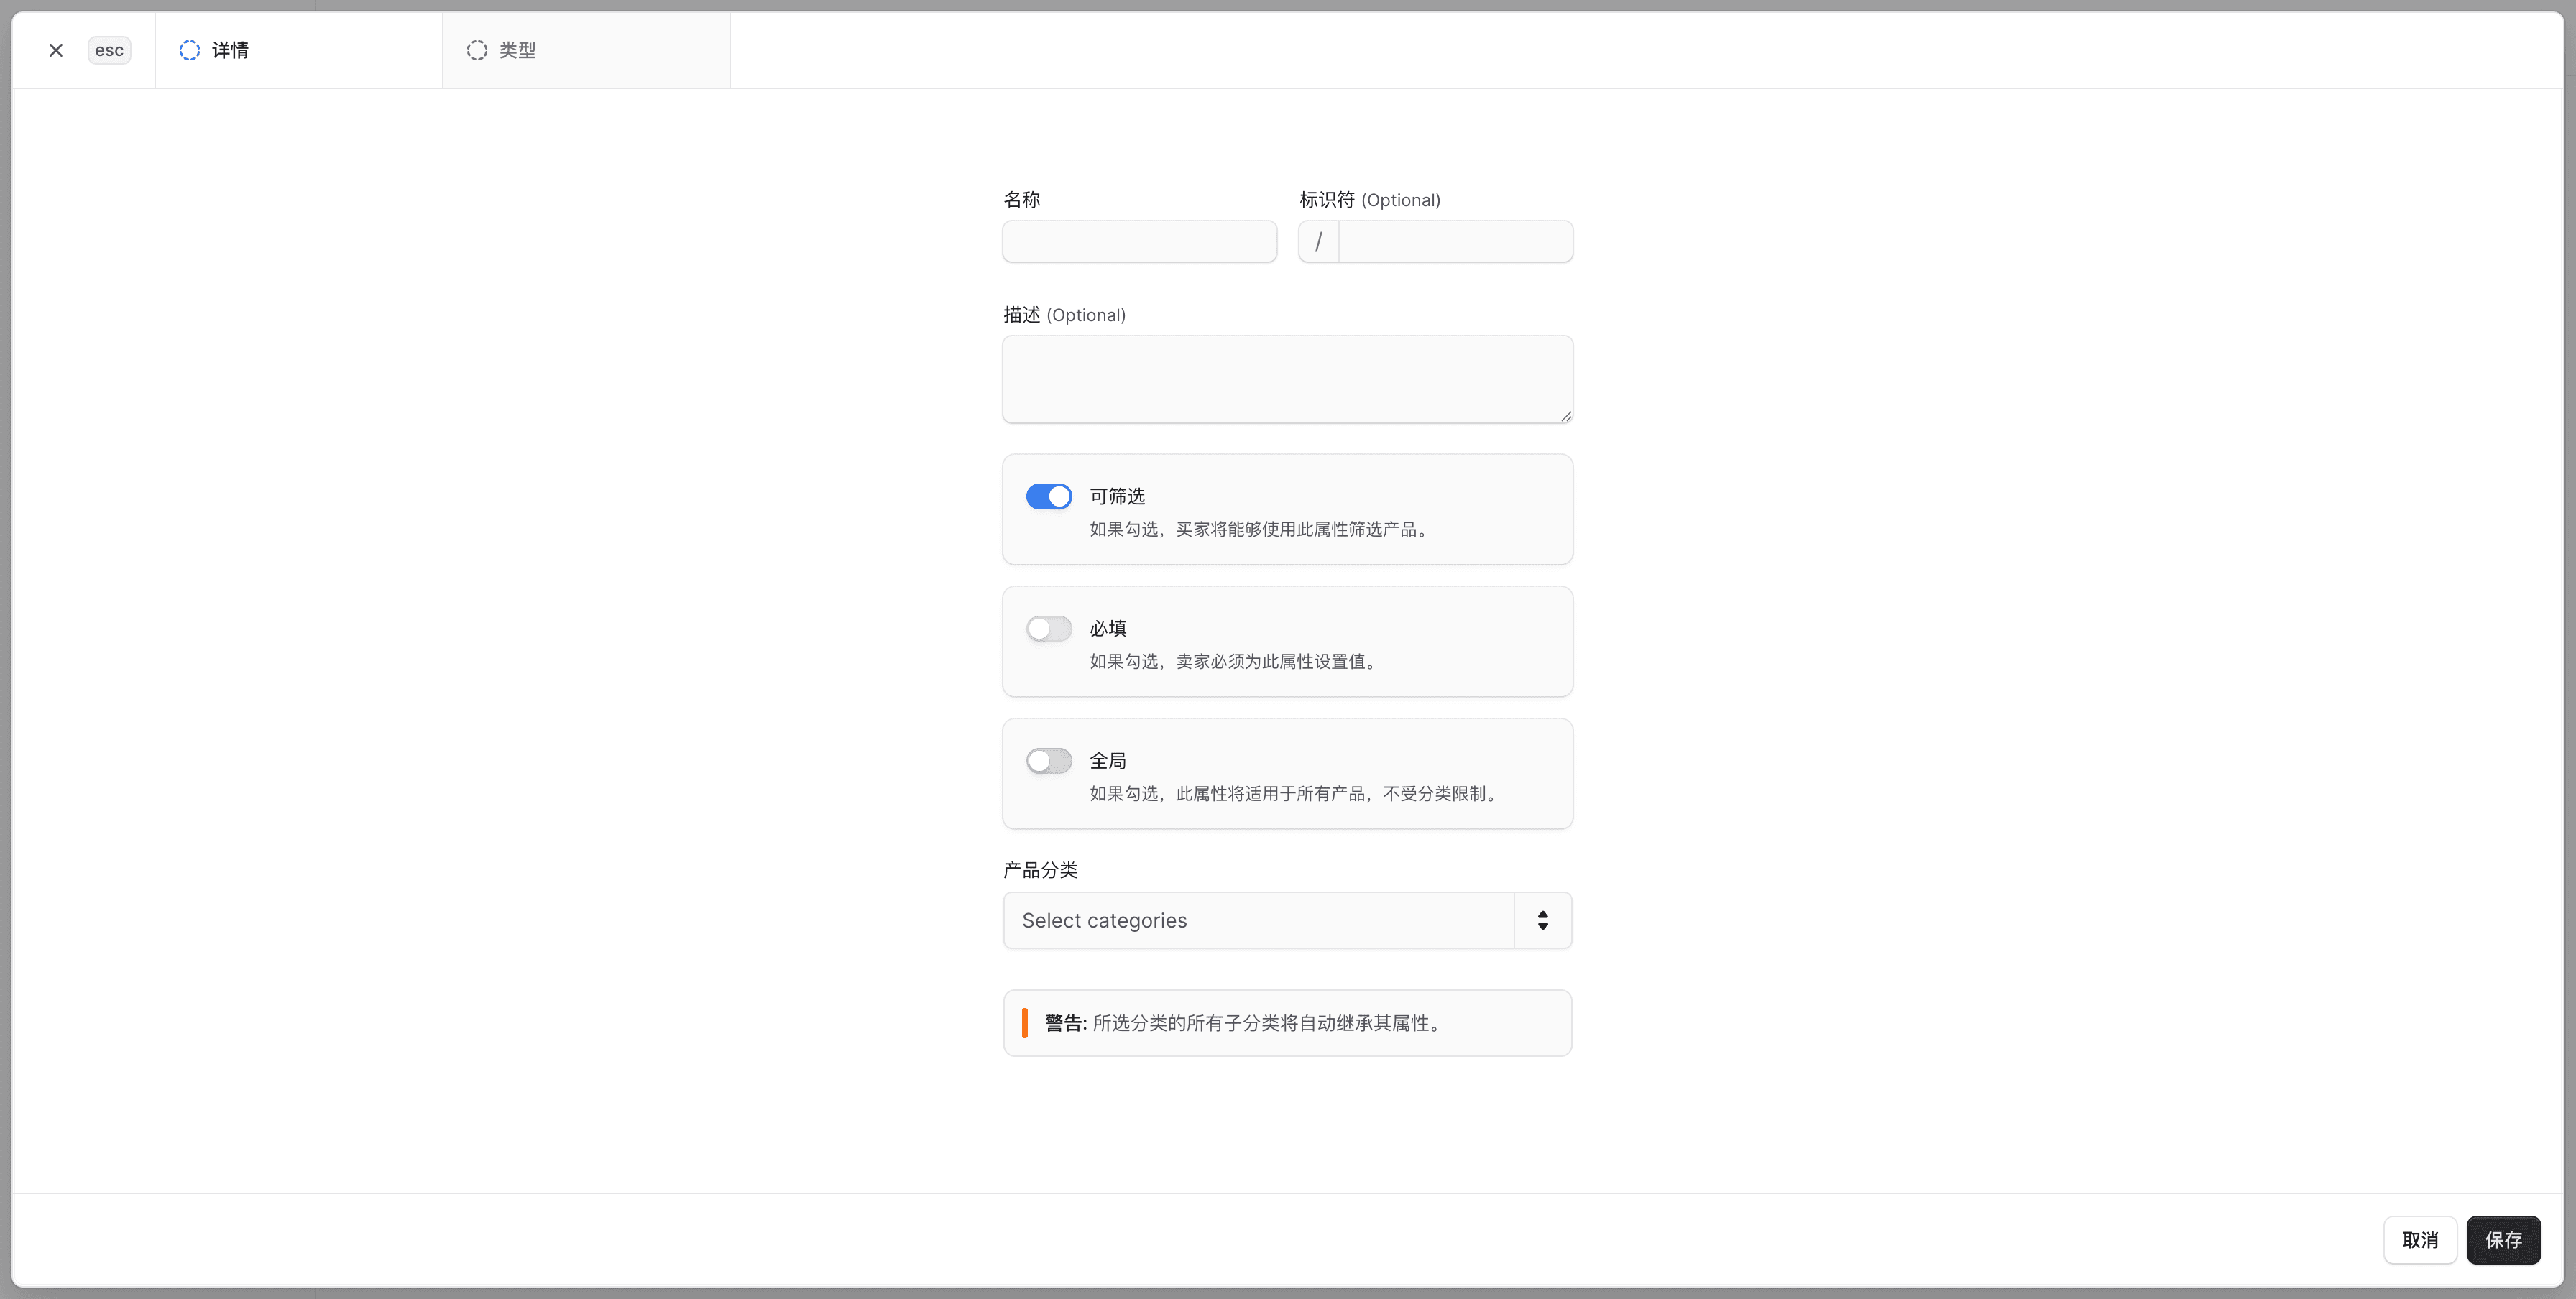Image resolution: width=2576 pixels, height=1299 pixels.
Task: Click into the 名称 text field
Action: (x=1139, y=241)
